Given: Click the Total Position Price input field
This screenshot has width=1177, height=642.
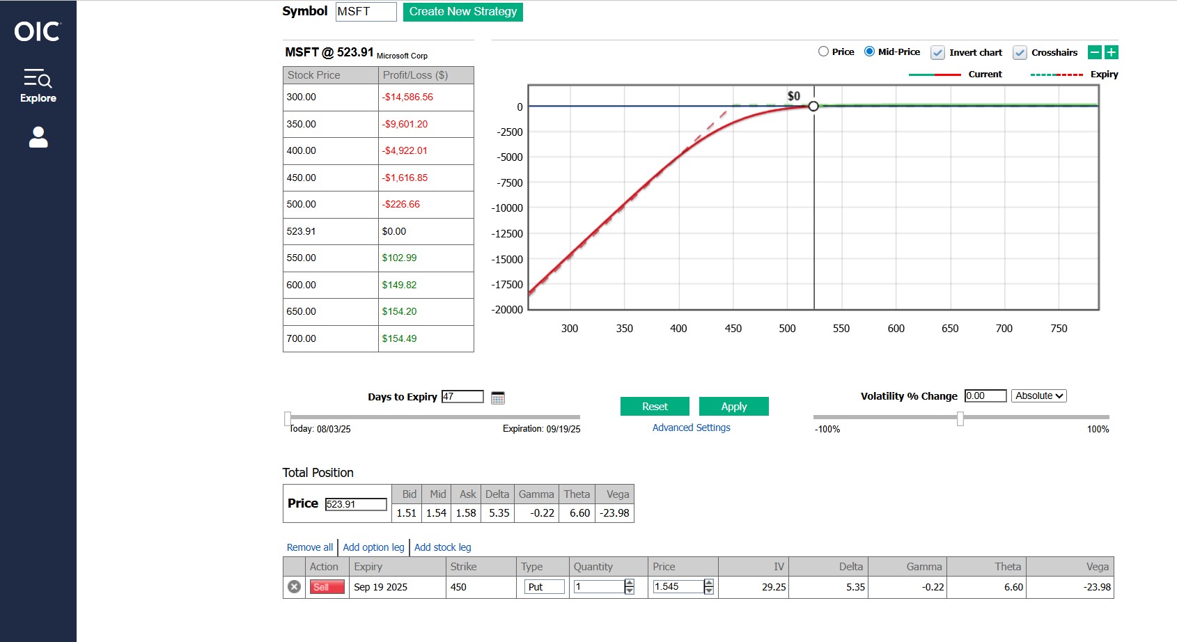Looking at the screenshot, I should 356,504.
